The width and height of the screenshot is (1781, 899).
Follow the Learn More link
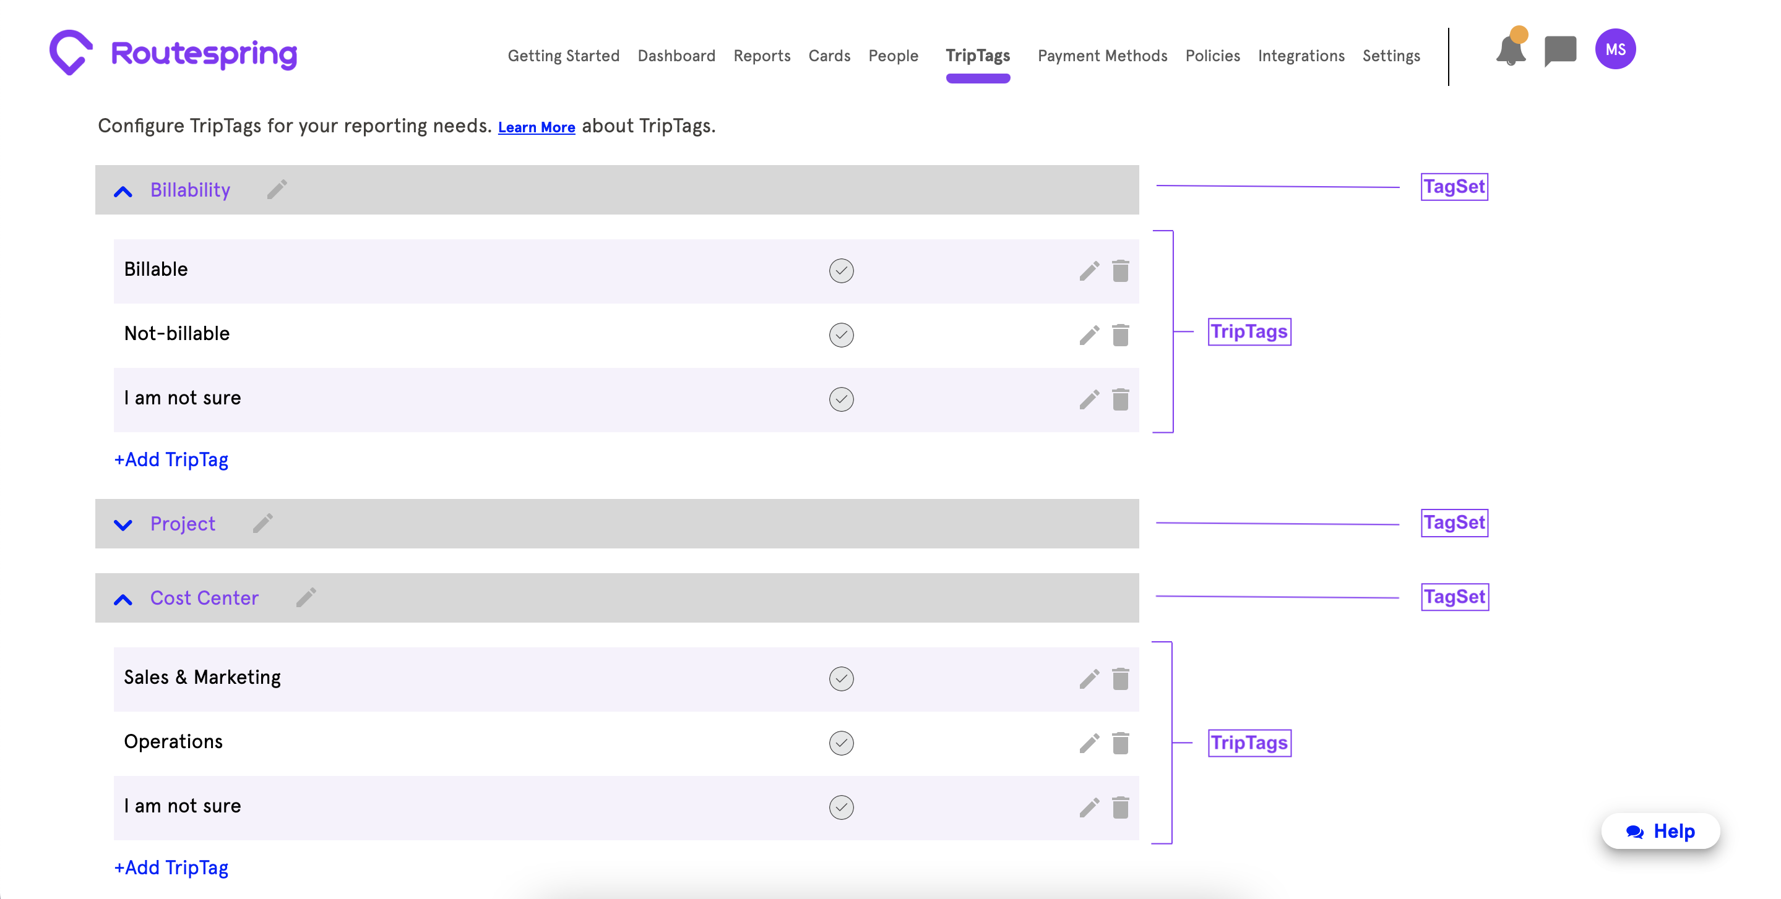pos(536,127)
